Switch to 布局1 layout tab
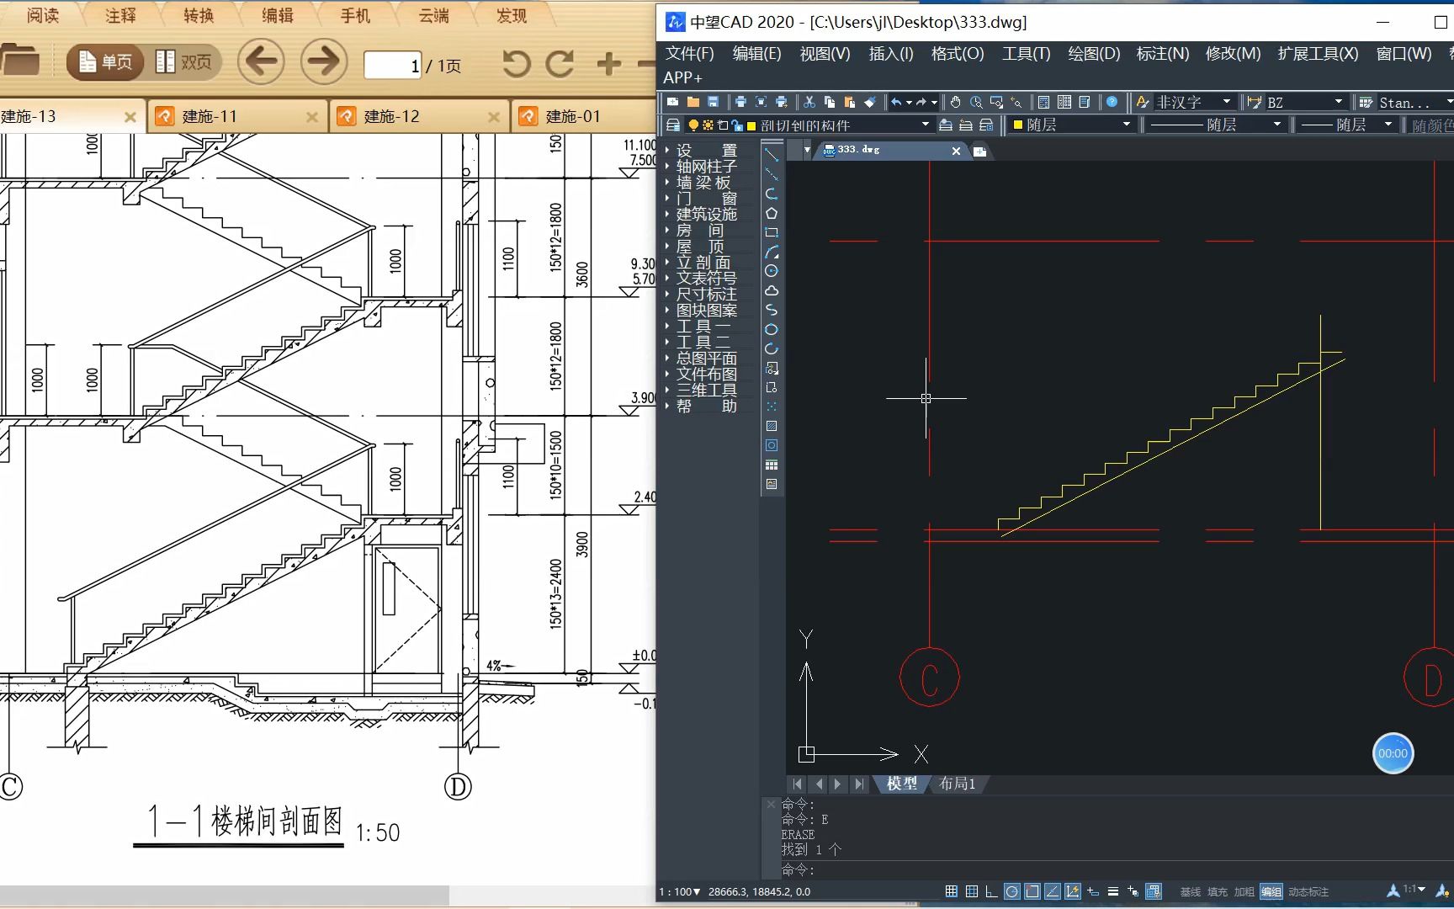 [x=958, y=784]
